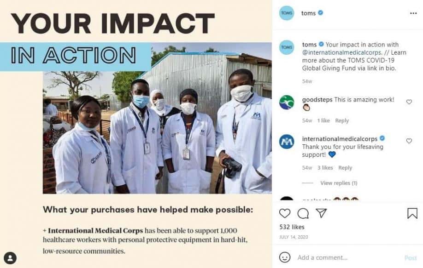
Task: Open comments via speech bubble icon
Action: coord(303,213)
